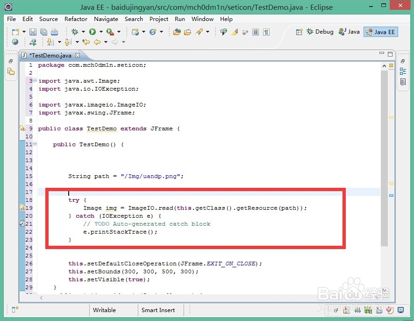The height and width of the screenshot is (321, 414).
Task: Open dropdown beside Next Annotation icon
Action: 59,42
